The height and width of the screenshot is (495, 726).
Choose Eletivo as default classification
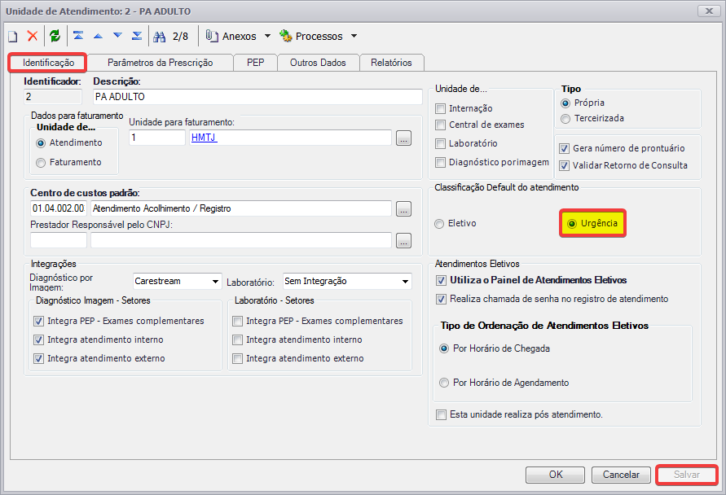point(439,224)
